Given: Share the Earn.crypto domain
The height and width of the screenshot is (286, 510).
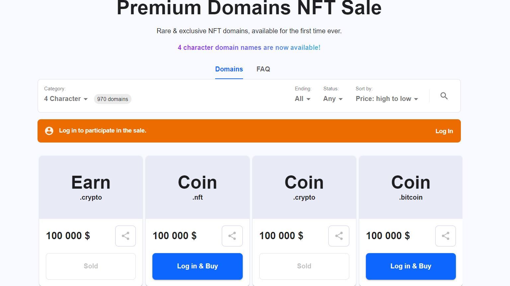Looking at the screenshot, I should (x=126, y=236).
